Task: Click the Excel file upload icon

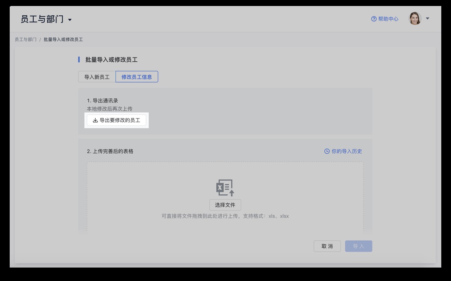Action: click(225, 187)
